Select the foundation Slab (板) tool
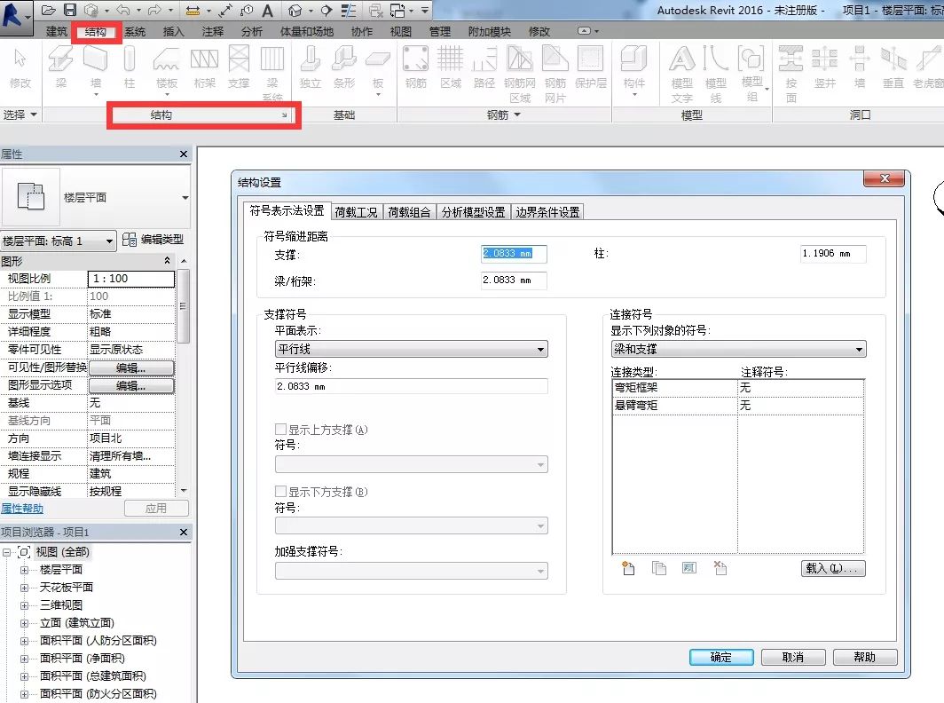Image resolution: width=944 pixels, height=703 pixels. point(377,68)
